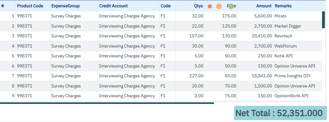Click the quantity 30.00

click(198, 46)
